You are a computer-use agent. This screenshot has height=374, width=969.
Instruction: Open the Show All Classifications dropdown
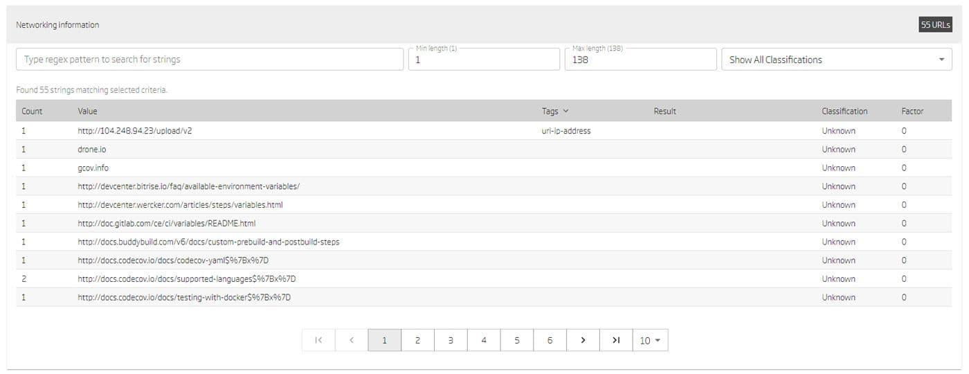pos(836,60)
